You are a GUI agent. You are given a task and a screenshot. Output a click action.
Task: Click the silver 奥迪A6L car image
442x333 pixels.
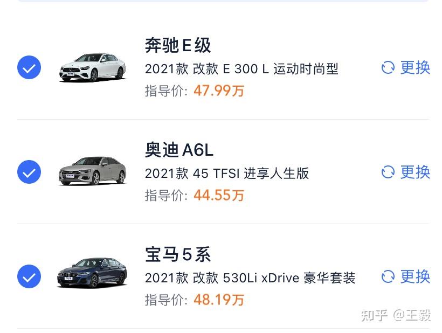click(x=92, y=171)
